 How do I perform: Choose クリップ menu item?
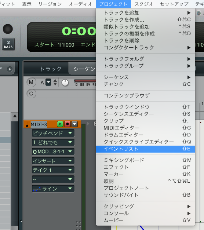145,121
